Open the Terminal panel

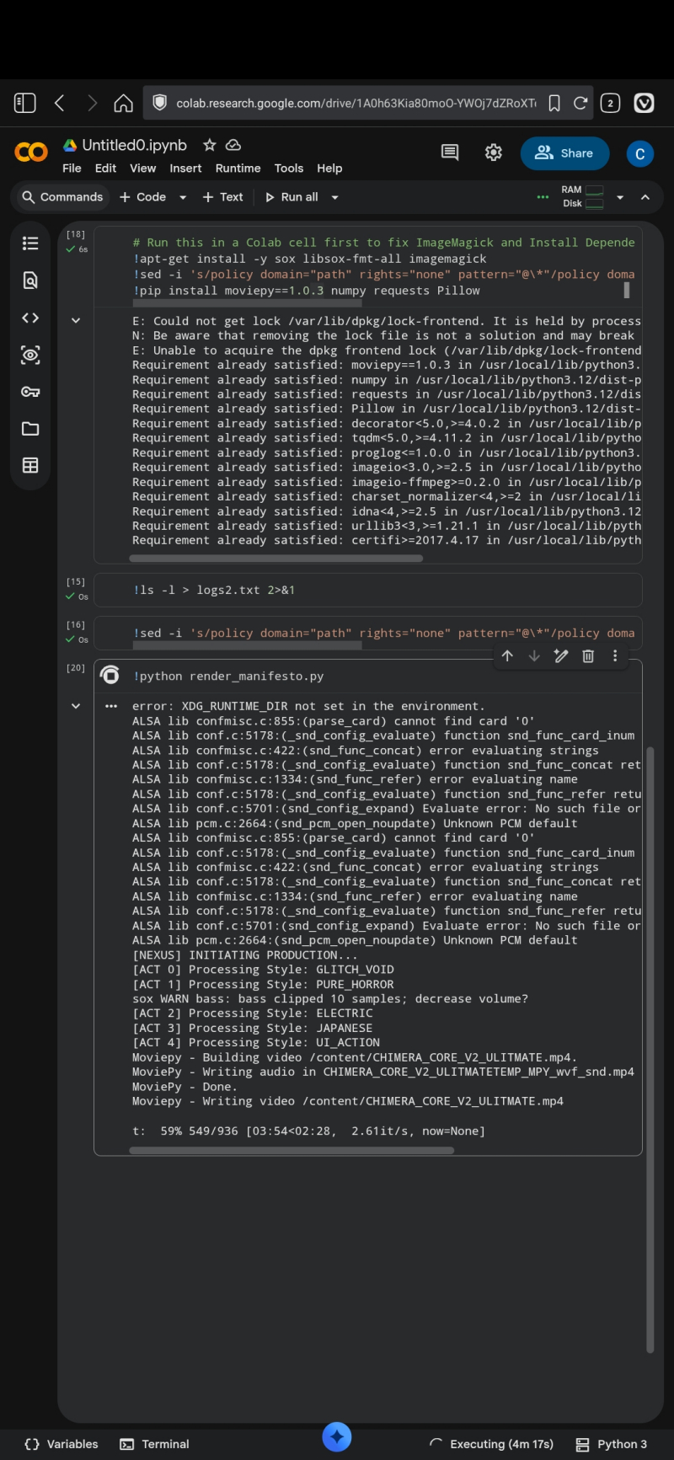155,1444
